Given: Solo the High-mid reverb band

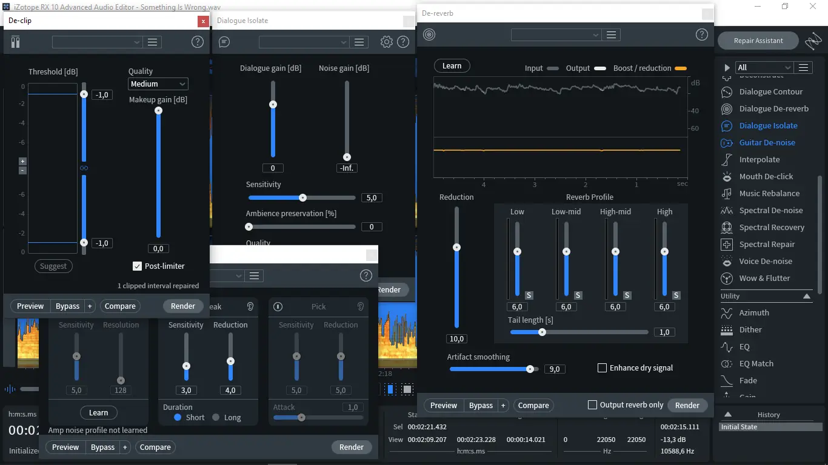Looking at the screenshot, I should [x=627, y=295].
